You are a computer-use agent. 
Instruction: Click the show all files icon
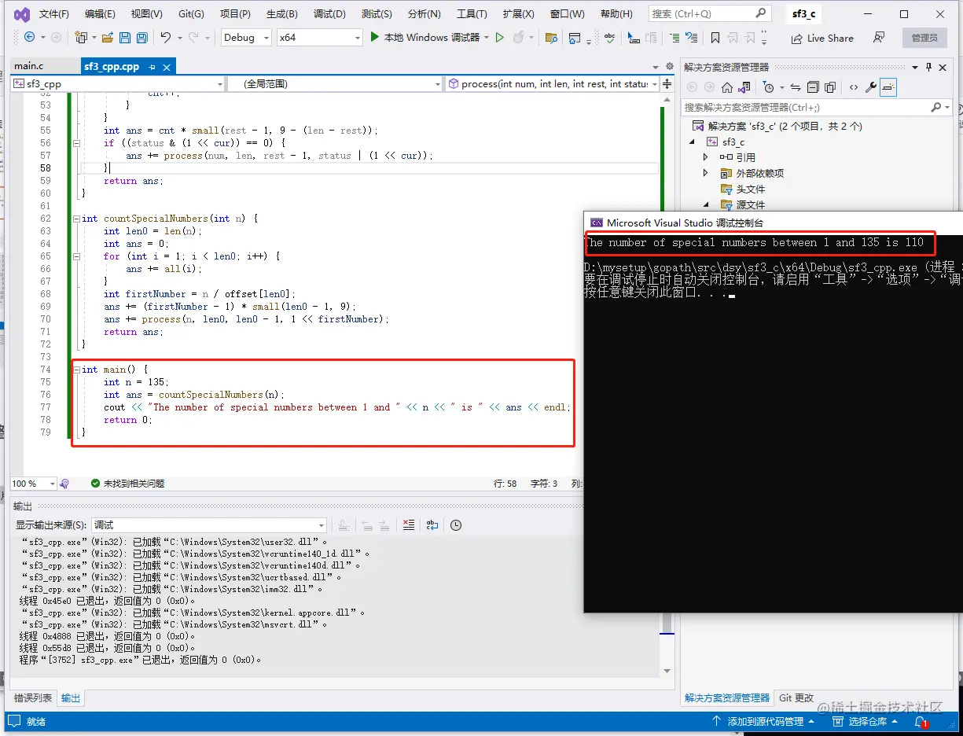click(830, 87)
